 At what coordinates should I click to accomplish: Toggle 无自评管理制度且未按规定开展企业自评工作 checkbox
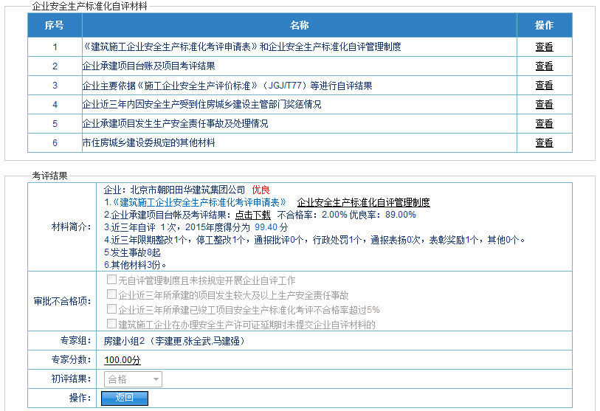coord(111,280)
